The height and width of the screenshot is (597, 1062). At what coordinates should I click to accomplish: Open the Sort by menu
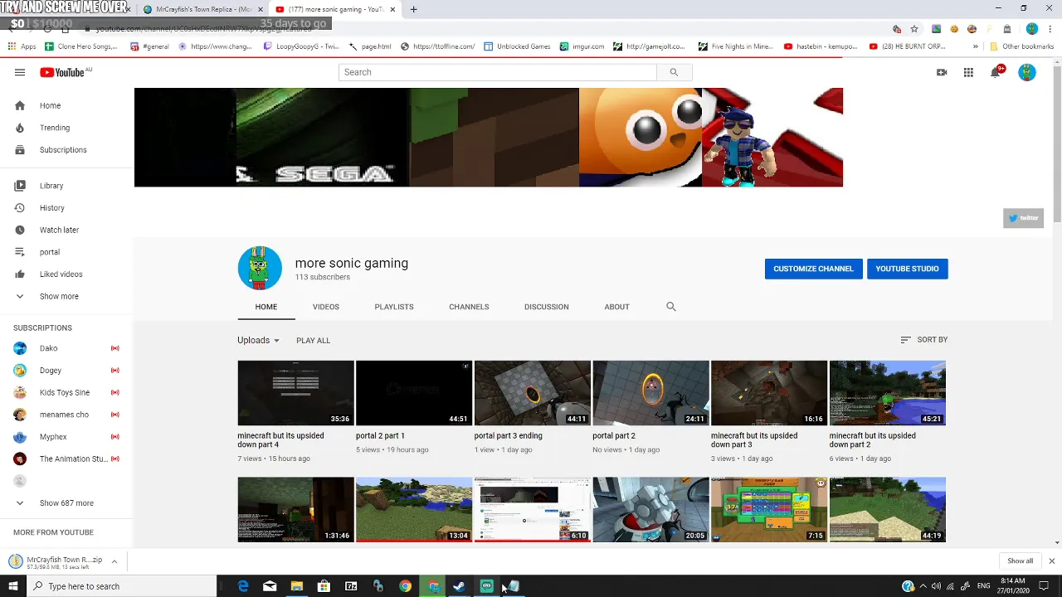click(x=923, y=340)
